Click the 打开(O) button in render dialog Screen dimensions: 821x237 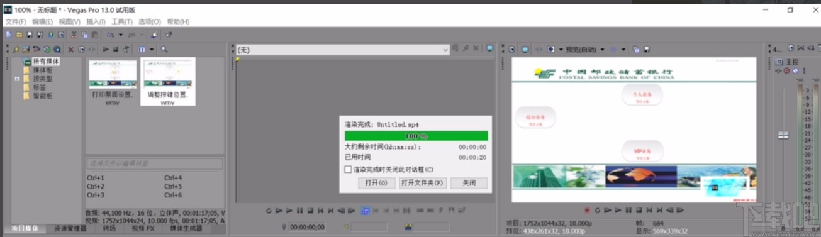click(376, 183)
